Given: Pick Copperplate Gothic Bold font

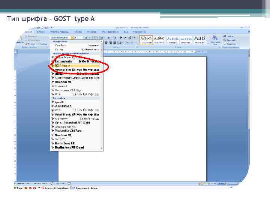Looking at the screenshot, I should pyautogui.click(x=76, y=78).
